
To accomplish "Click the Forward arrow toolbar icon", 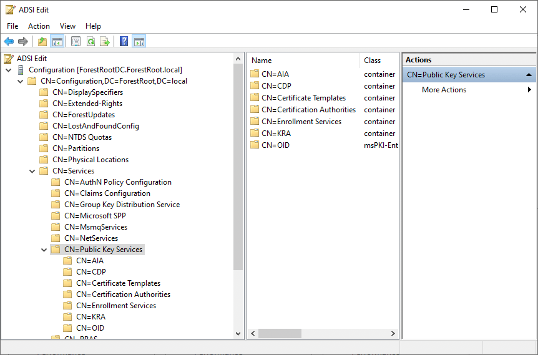I will [x=23, y=42].
